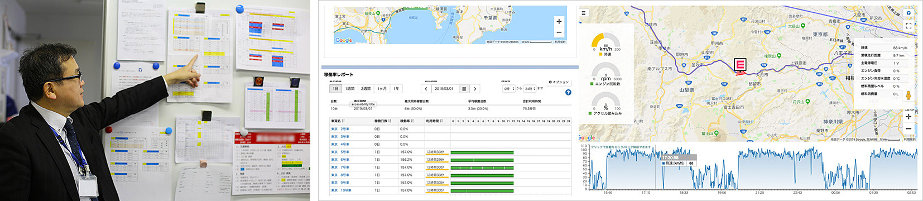Select the 1年 period tab
This screenshot has width=923, height=201.
click(x=396, y=89)
